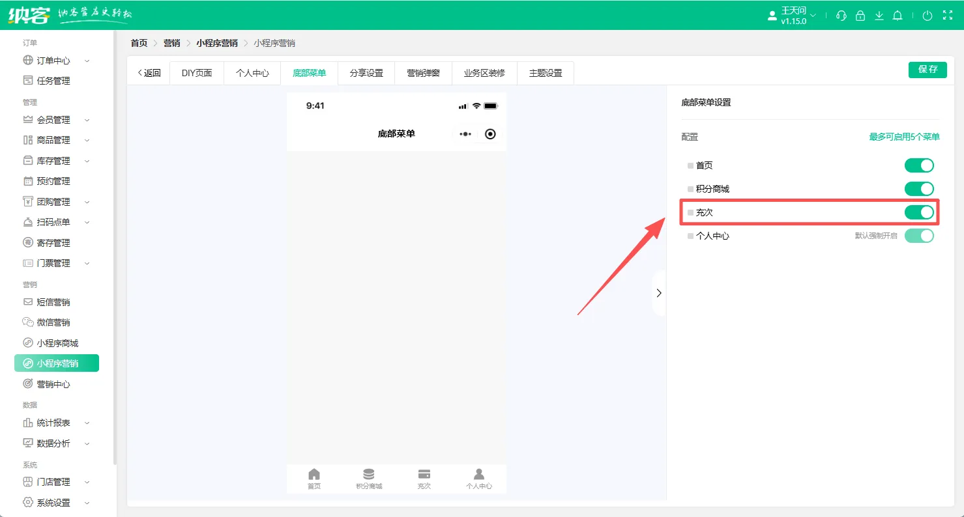Switch off the 充次 menu toggle

918,212
